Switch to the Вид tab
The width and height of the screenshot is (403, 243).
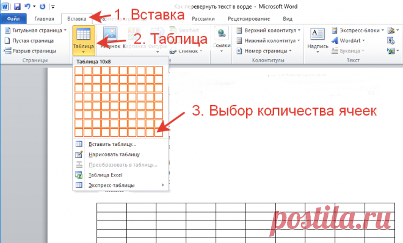pyautogui.click(x=288, y=19)
